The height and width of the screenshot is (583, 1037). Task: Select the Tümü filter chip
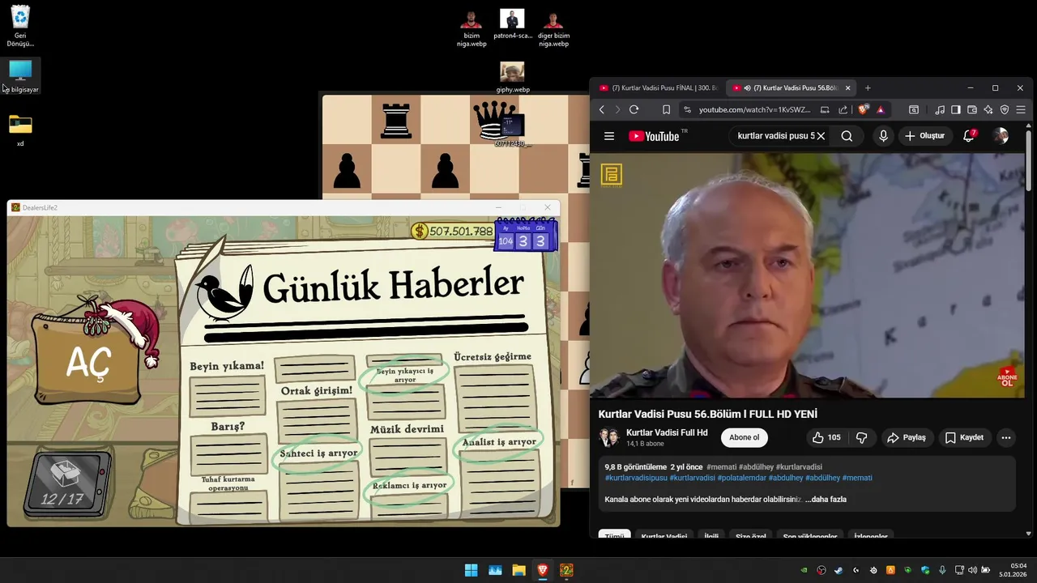pos(614,535)
